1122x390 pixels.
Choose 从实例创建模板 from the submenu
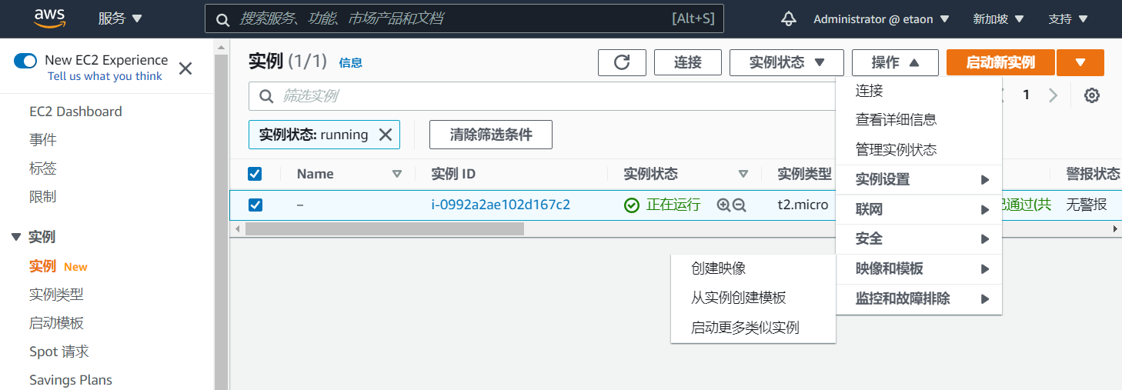coord(753,298)
